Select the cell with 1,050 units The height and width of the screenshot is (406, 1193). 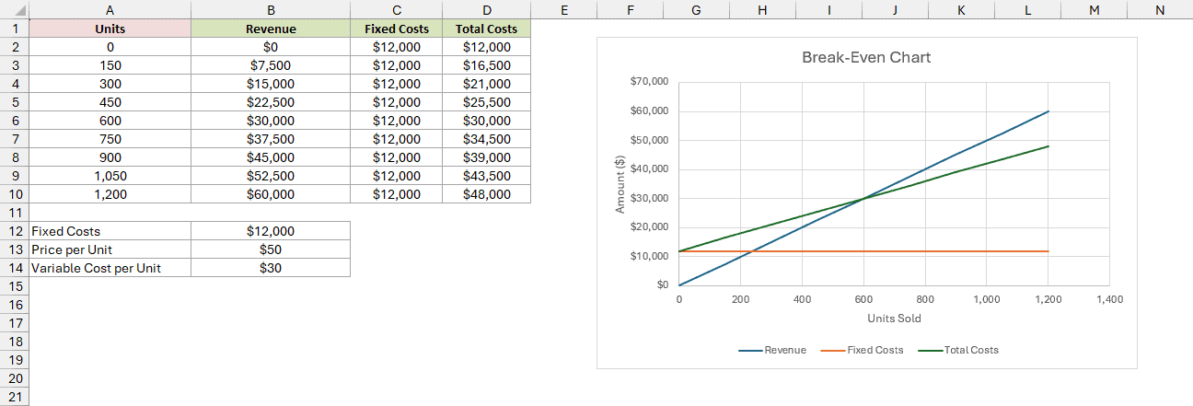point(110,176)
